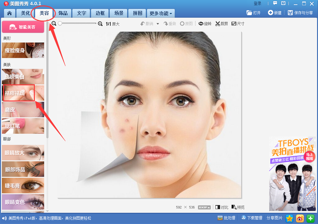This screenshot has width=318, height=224.
Task: Switch to the 美化 tab
Action: coord(25,13)
